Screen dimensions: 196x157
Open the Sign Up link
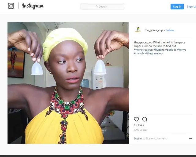[191, 6]
